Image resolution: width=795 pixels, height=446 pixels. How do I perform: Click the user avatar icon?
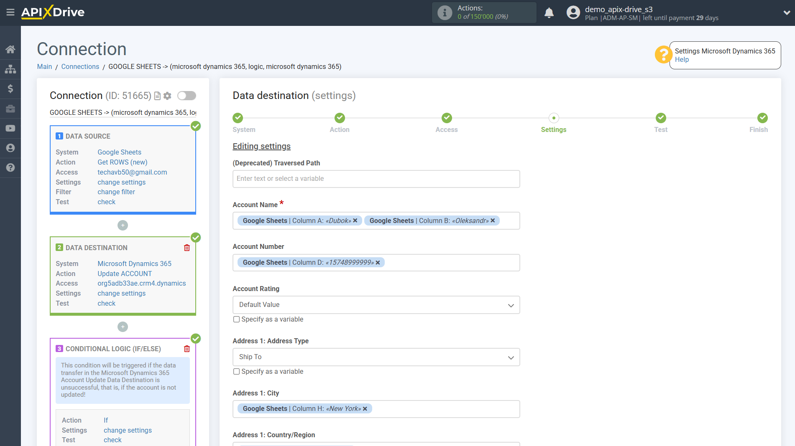(573, 13)
